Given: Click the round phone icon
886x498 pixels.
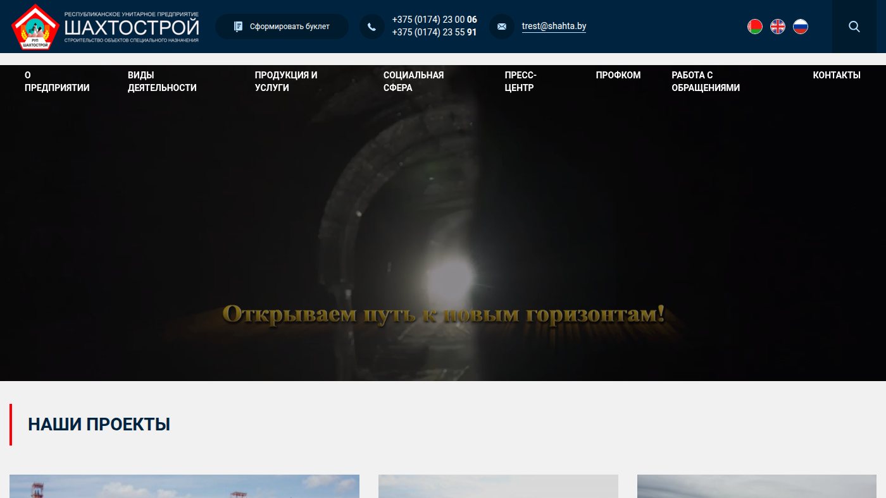Looking at the screenshot, I should tap(372, 27).
